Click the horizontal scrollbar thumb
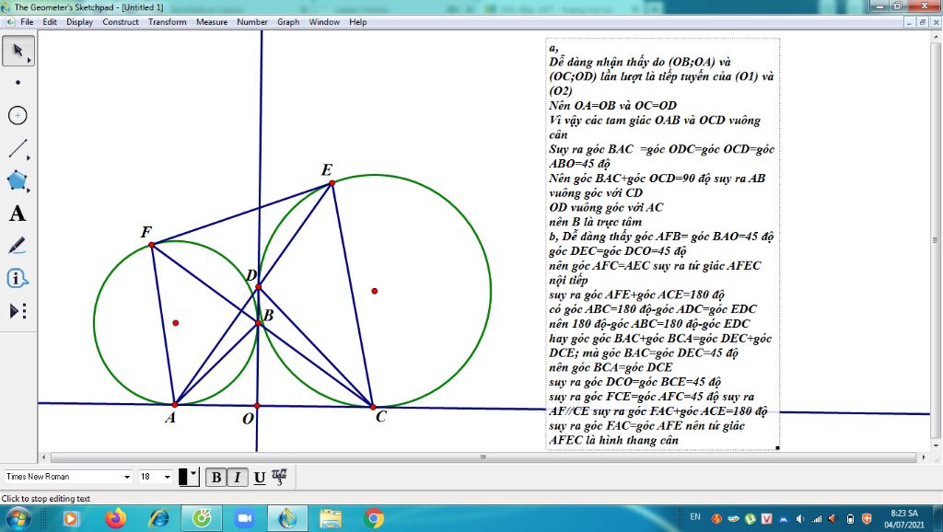The image size is (943, 532). pyautogui.click(x=483, y=457)
